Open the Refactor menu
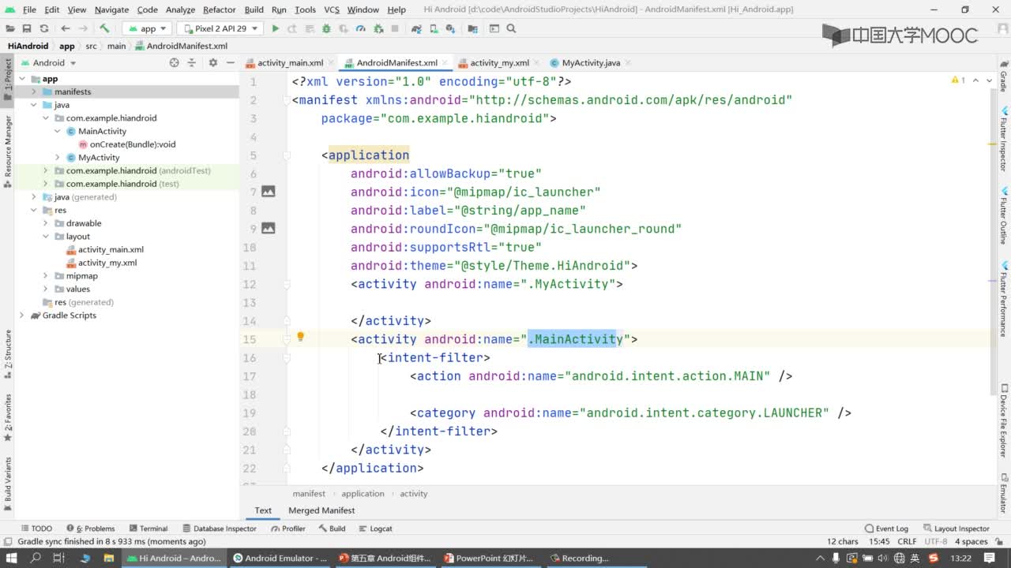Viewport: 1011px width, 568px height. tap(219, 9)
